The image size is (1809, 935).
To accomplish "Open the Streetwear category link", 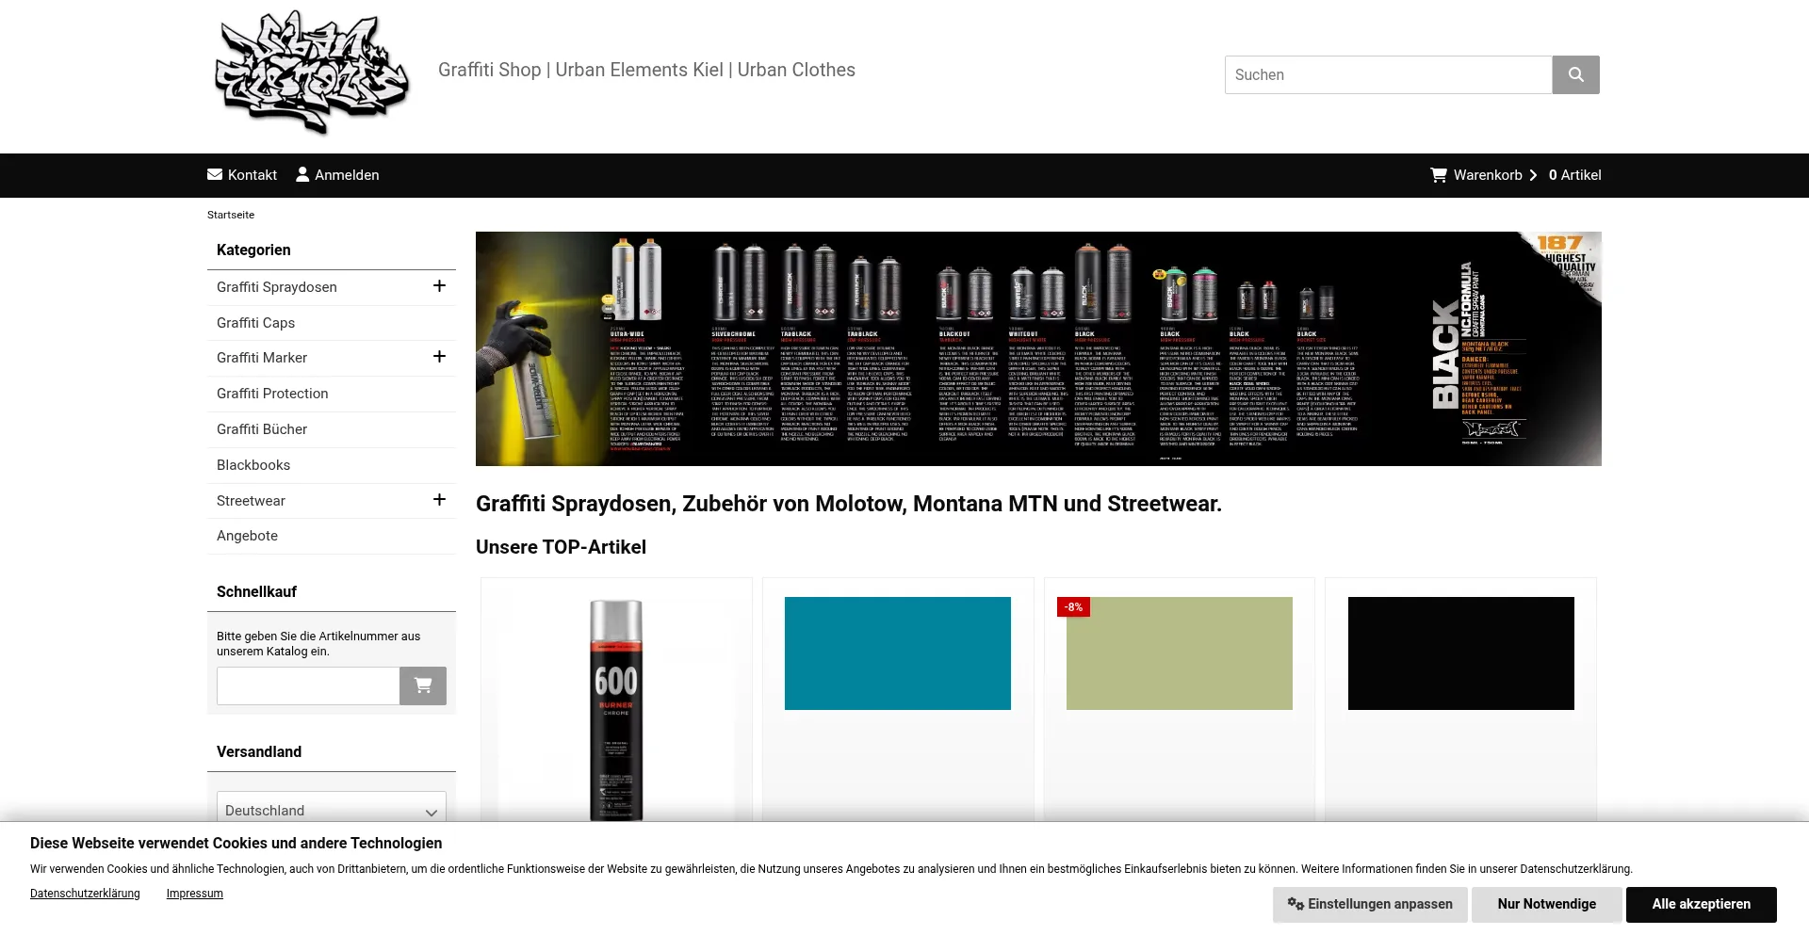I will click(251, 501).
